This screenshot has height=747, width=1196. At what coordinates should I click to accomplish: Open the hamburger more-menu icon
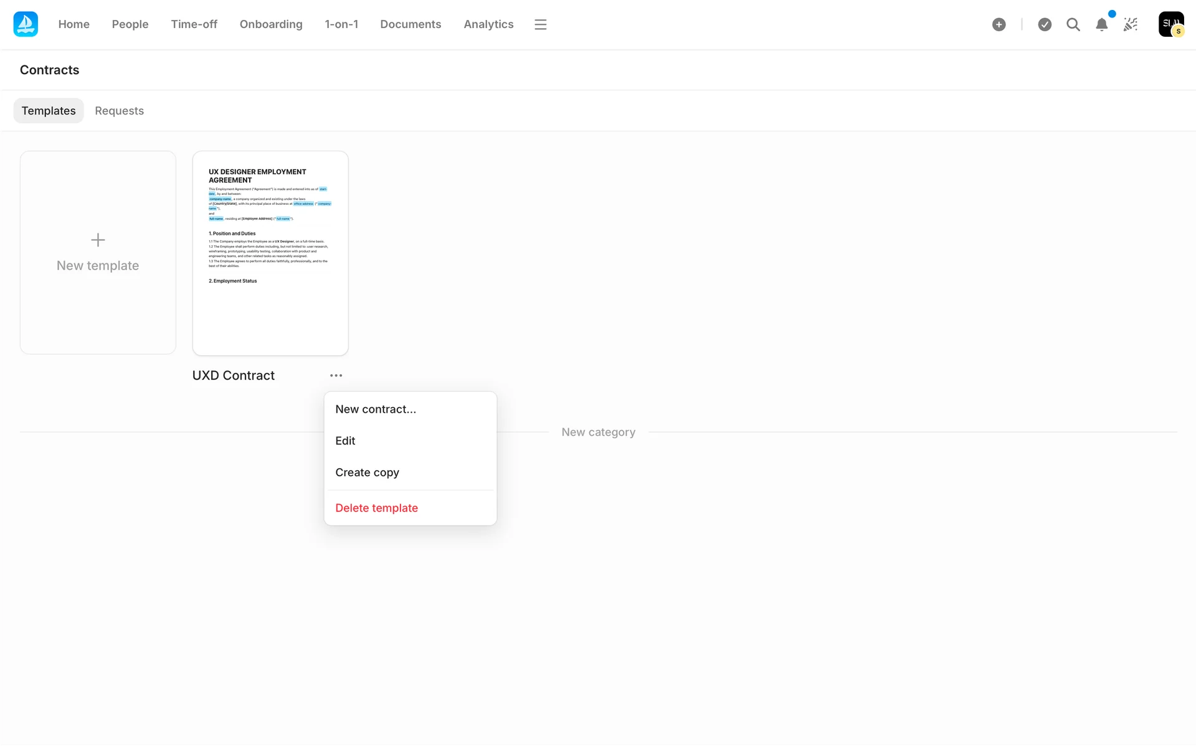(x=540, y=24)
